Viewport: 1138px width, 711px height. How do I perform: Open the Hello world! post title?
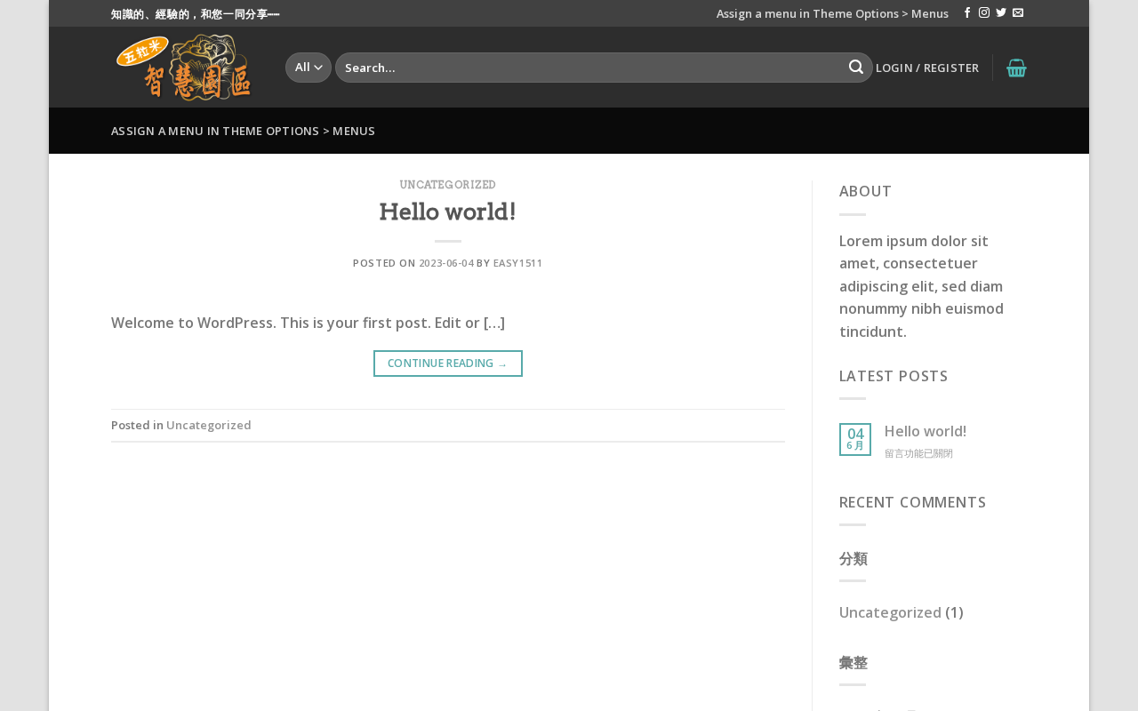point(448,212)
